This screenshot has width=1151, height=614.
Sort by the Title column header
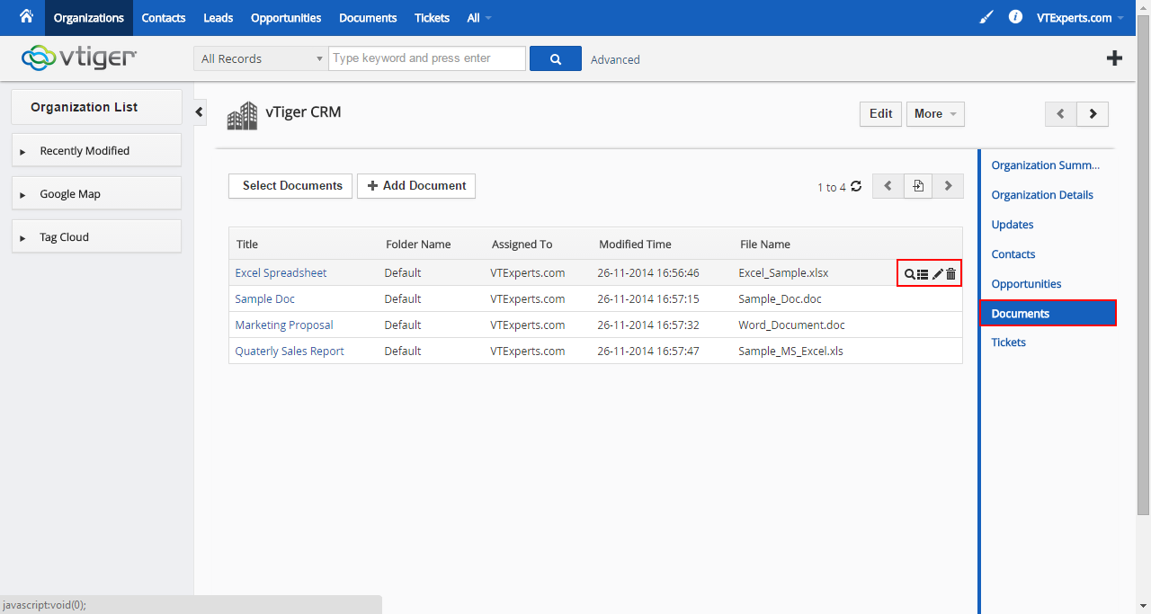[247, 245]
